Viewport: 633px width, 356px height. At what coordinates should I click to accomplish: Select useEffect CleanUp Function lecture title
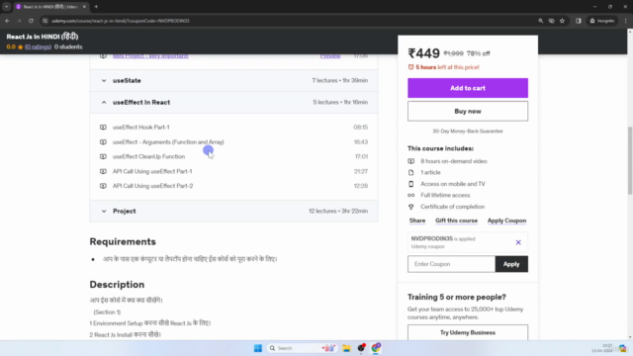pos(148,156)
